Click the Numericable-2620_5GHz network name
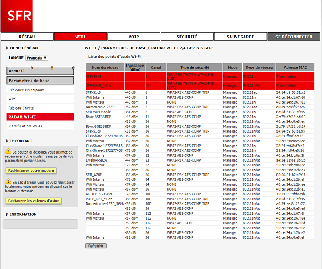The height and width of the screenshot is (269, 322). (105, 203)
